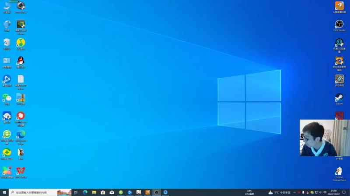Open the blue phone app taskbar icon

(x=165, y=192)
